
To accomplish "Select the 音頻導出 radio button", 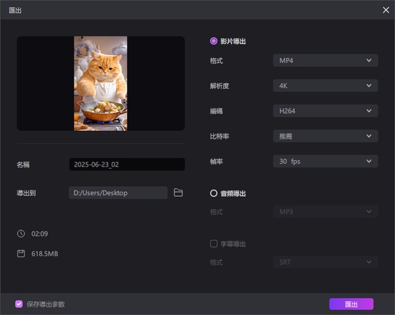I will 214,193.
